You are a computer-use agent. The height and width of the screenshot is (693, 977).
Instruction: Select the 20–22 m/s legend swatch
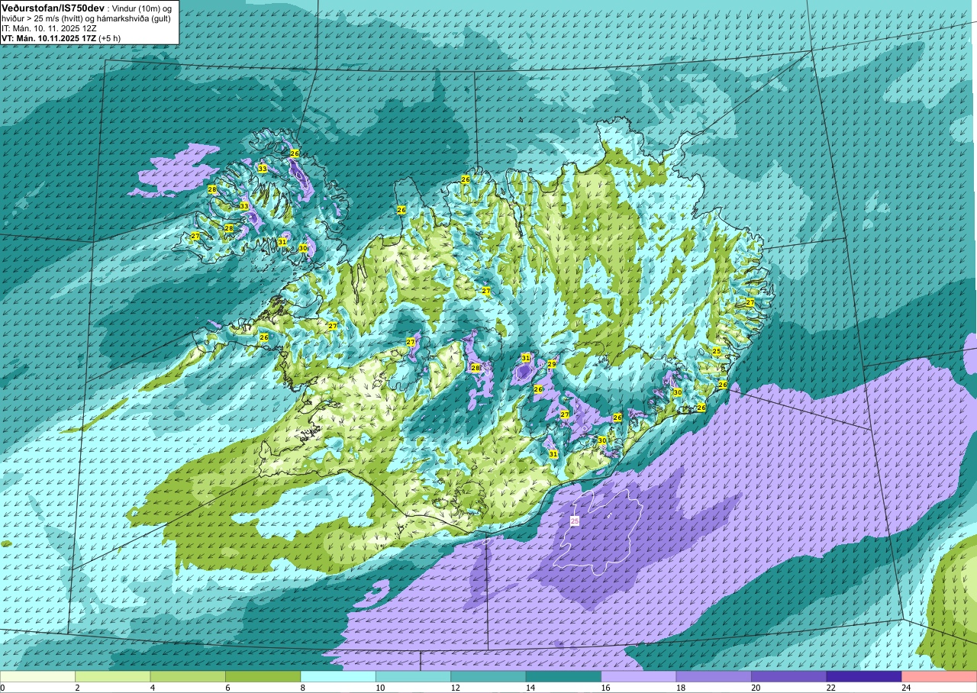point(789,676)
